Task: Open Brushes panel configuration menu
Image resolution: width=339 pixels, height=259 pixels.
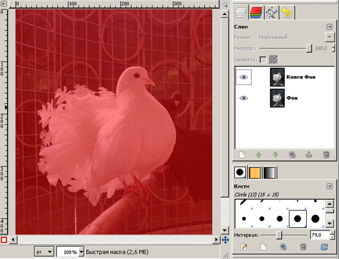Action: [x=329, y=186]
